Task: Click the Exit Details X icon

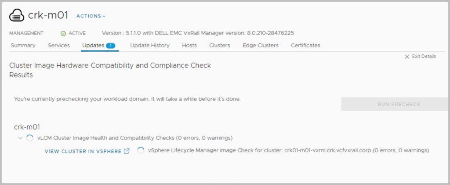Action: coord(407,57)
